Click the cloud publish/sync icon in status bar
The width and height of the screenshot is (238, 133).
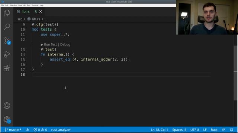27,130
